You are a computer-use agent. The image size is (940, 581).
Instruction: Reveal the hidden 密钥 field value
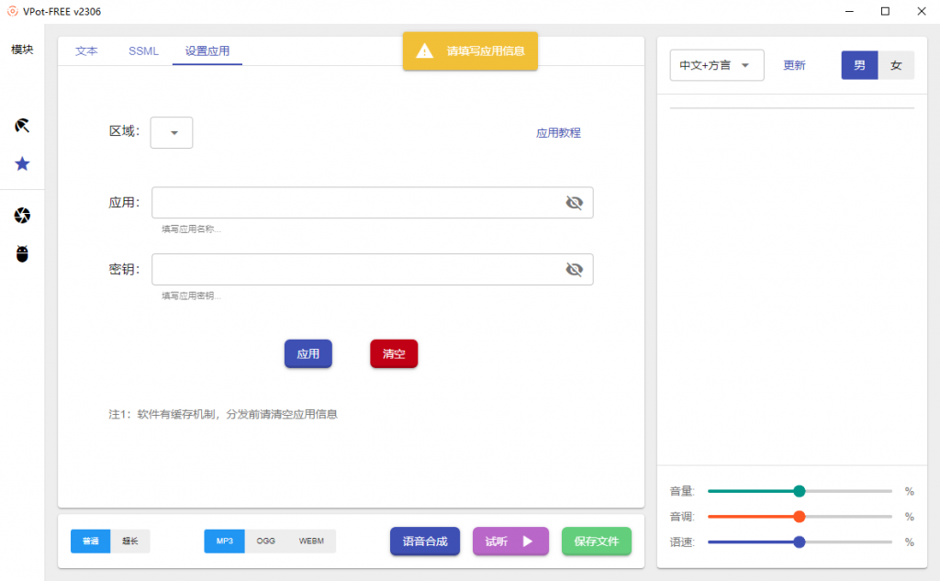[x=575, y=269]
